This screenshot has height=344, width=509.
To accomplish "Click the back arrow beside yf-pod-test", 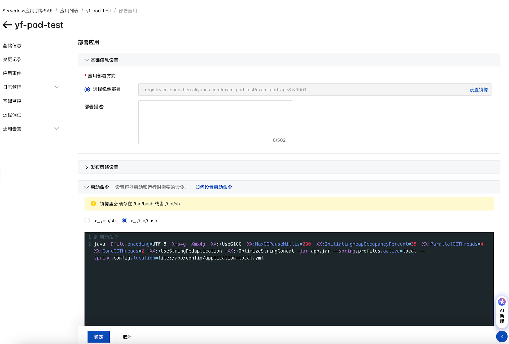I will pos(7,25).
